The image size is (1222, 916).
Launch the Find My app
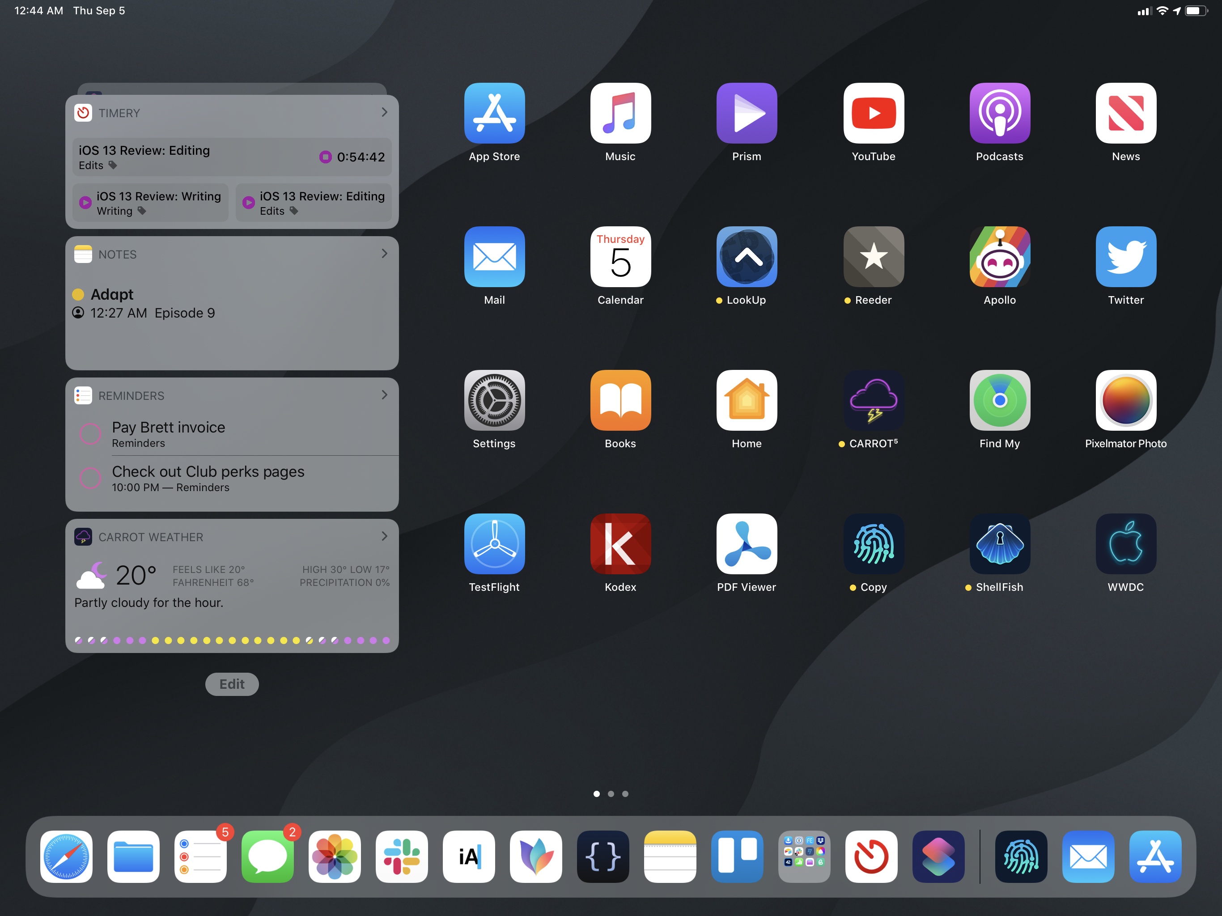(1000, 401)
